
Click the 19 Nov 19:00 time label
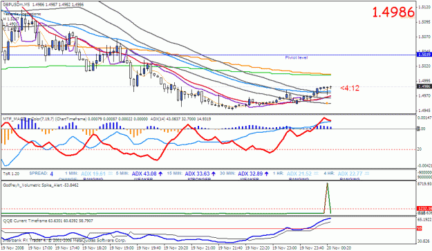[122, 248]
